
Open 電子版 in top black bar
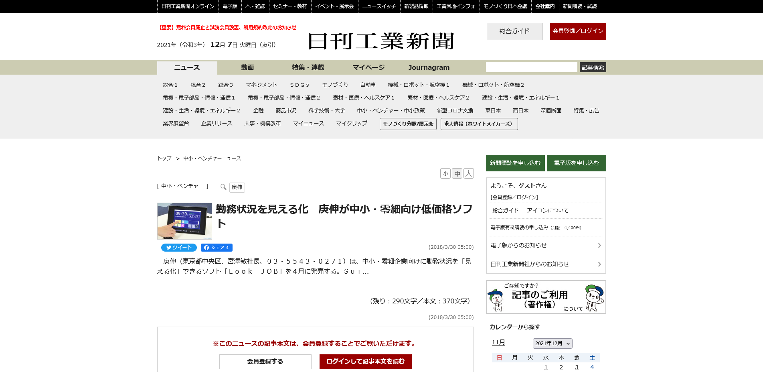point(230,6)
